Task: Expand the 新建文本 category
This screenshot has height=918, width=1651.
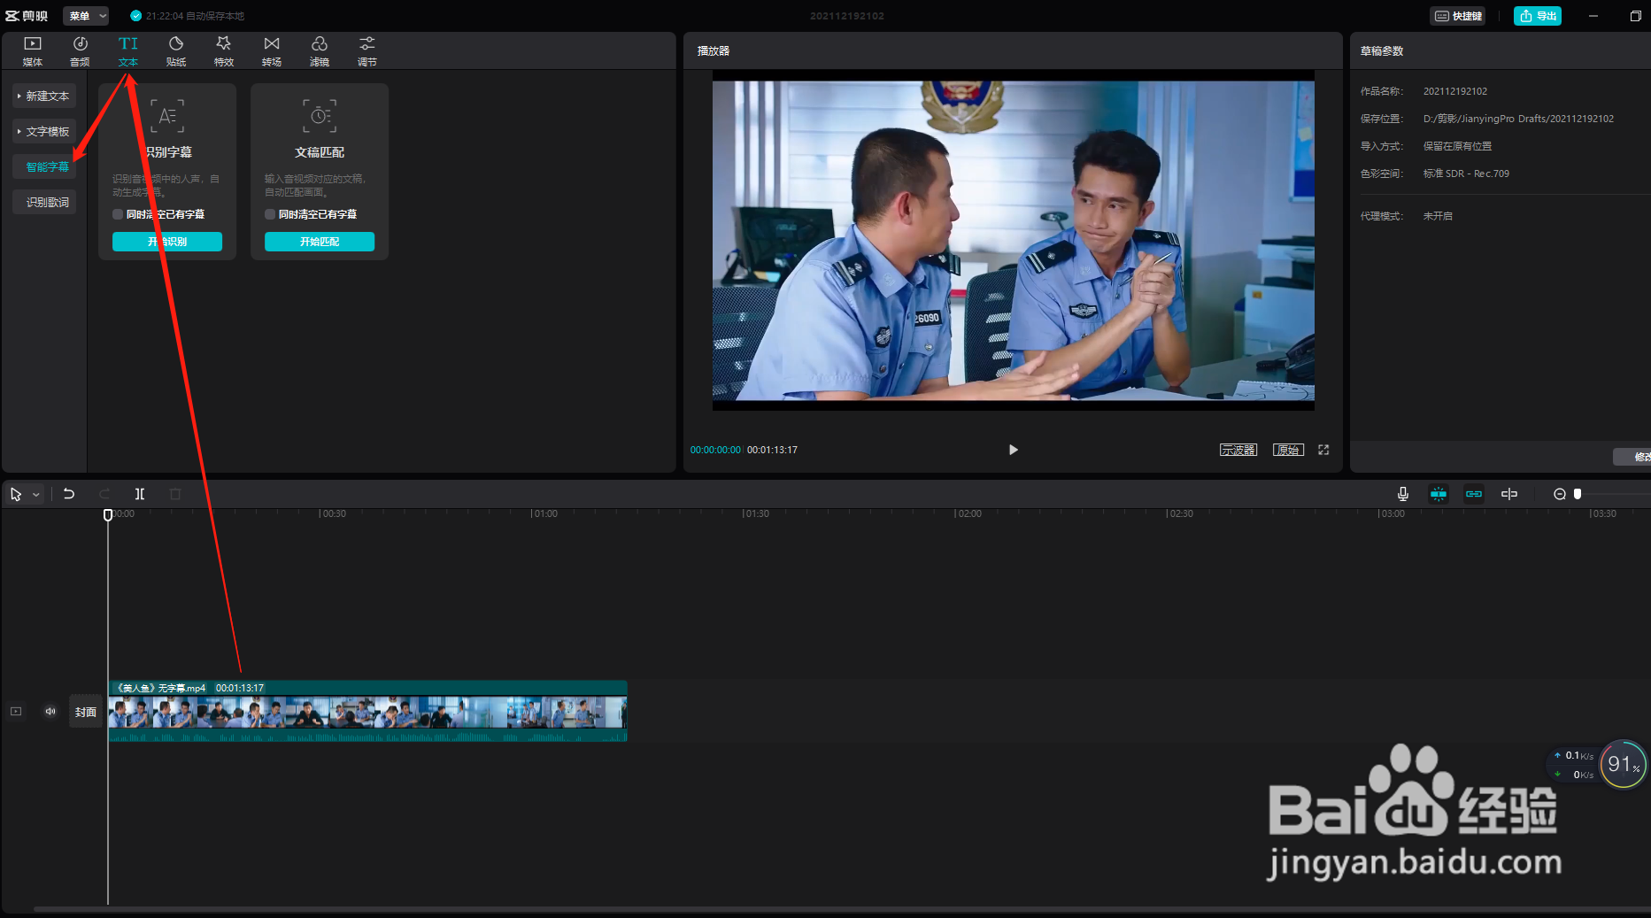Action: click(x=44, y=96)
